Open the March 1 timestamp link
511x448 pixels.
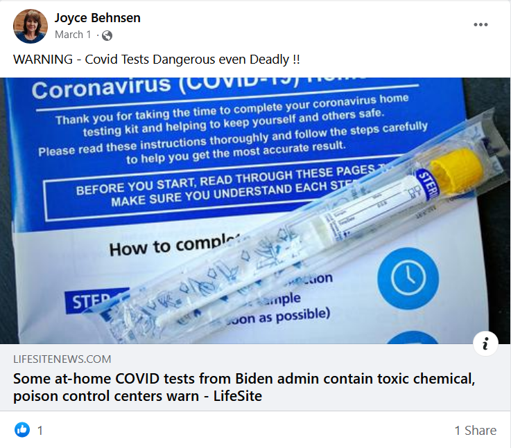(x=73, y=35)
